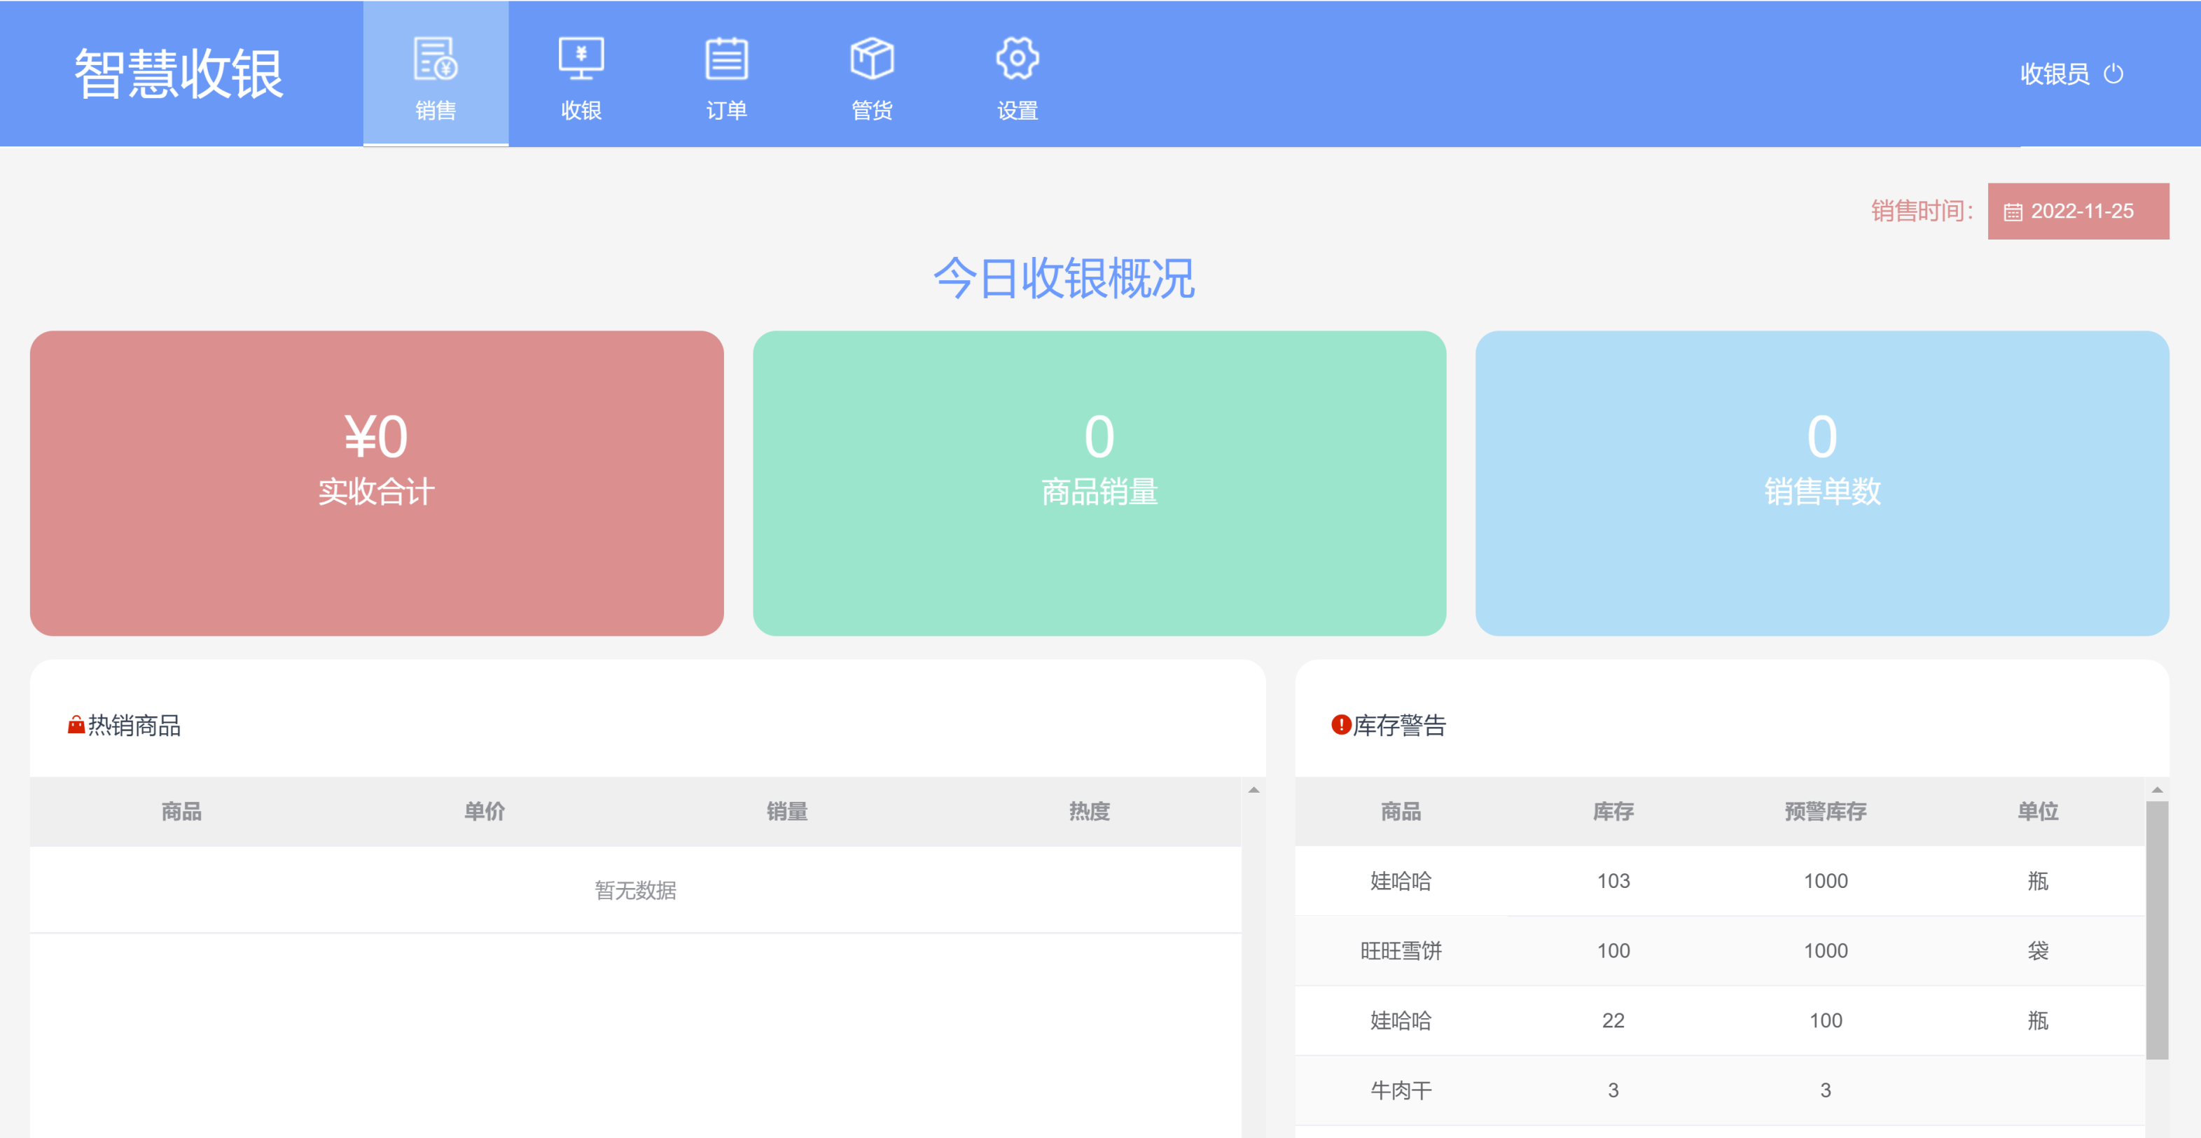Select 娃哈哈 row with stock 22
The width and height of the screenshot is (2201, 1138).
(1720, 1020)
